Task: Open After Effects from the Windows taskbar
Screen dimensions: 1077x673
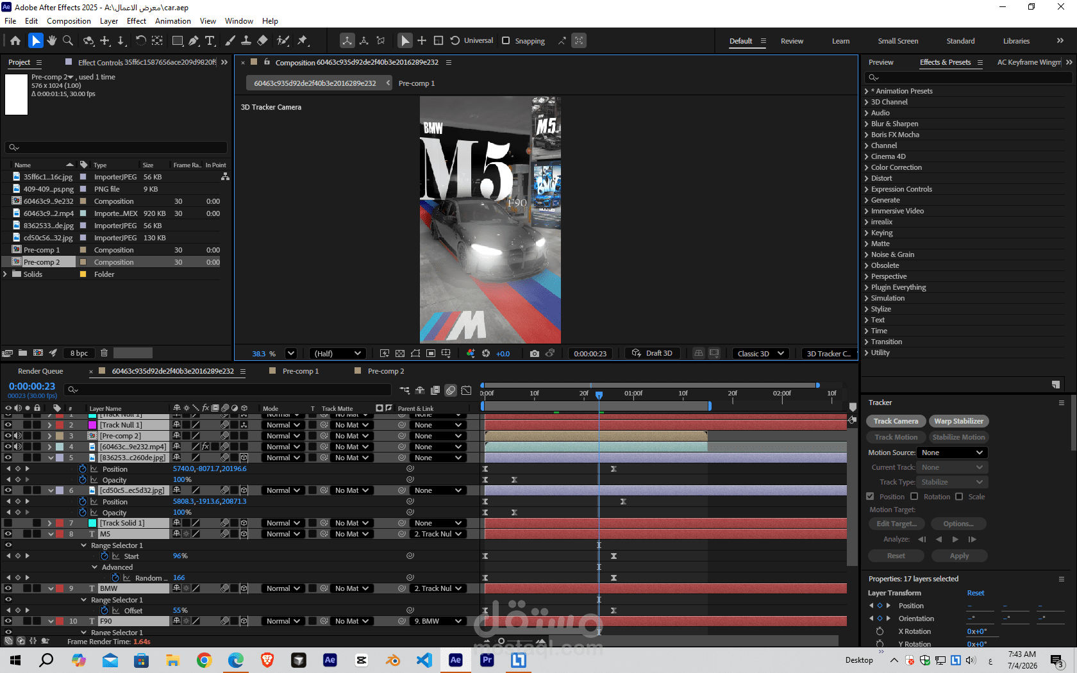Action: pyautogui.click(x=456, y=660)
